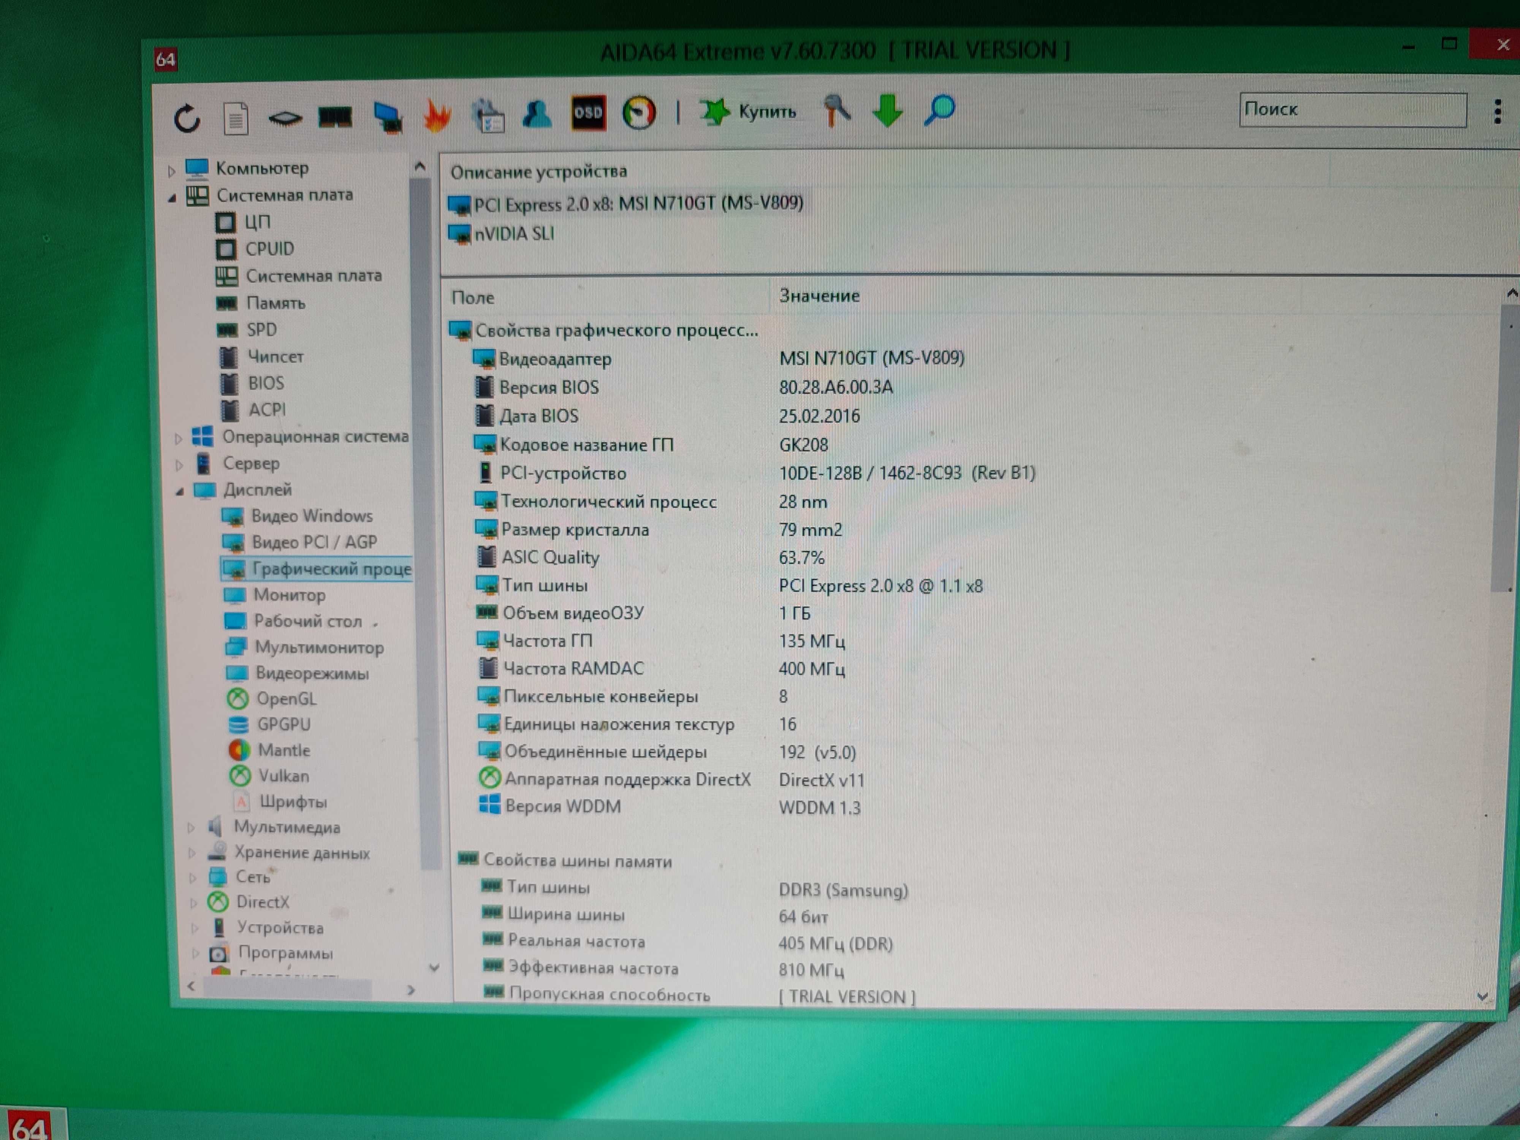Open the Видеорежимы tree item

click(298, 673)
